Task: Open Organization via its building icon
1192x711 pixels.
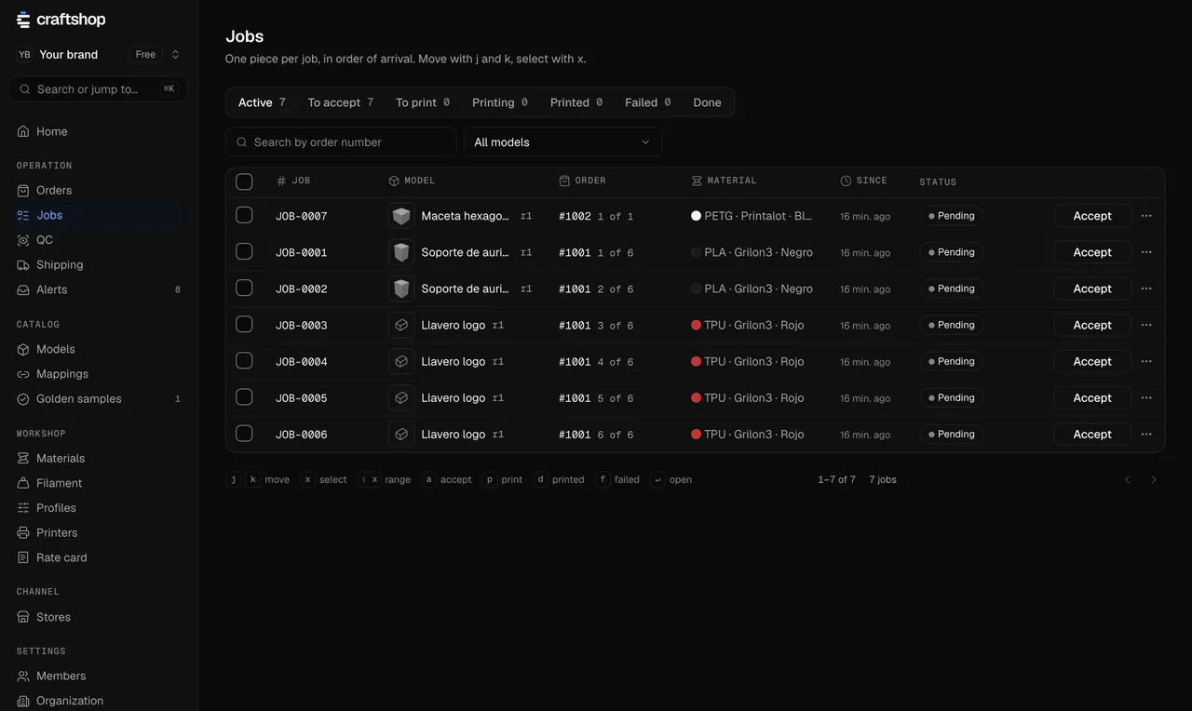Action: pyautogui.click(x=23, y=701)
